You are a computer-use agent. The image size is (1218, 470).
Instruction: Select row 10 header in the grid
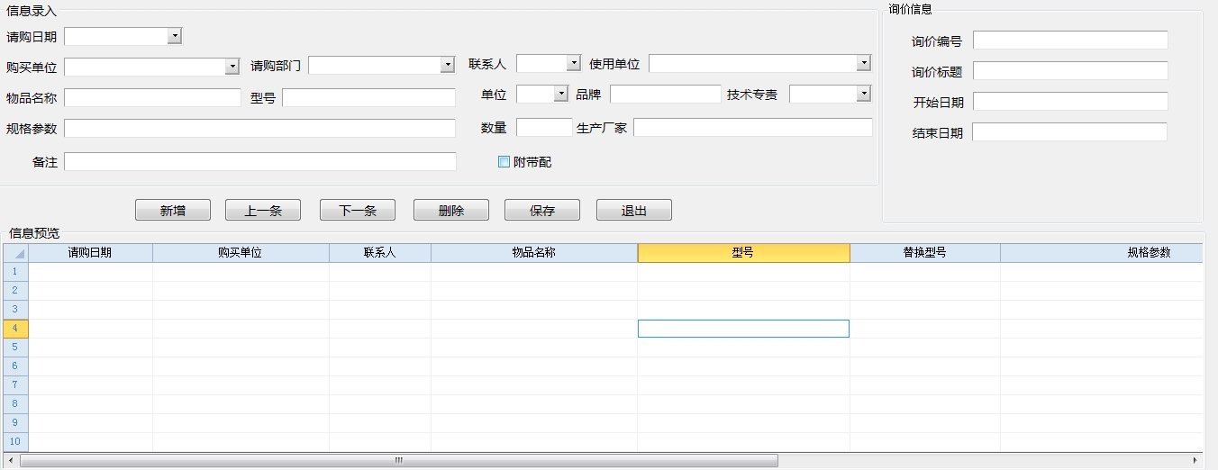tap(15, 442)
